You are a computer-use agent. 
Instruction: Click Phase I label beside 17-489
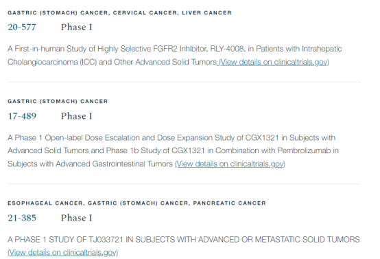coord(77,116)
